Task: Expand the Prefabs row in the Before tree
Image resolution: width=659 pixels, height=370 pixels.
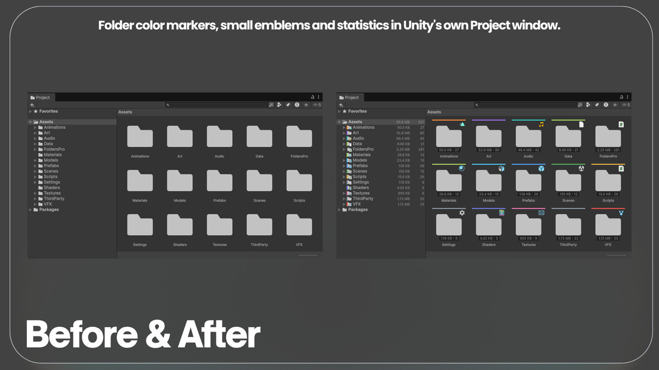Action: (36, 166)
